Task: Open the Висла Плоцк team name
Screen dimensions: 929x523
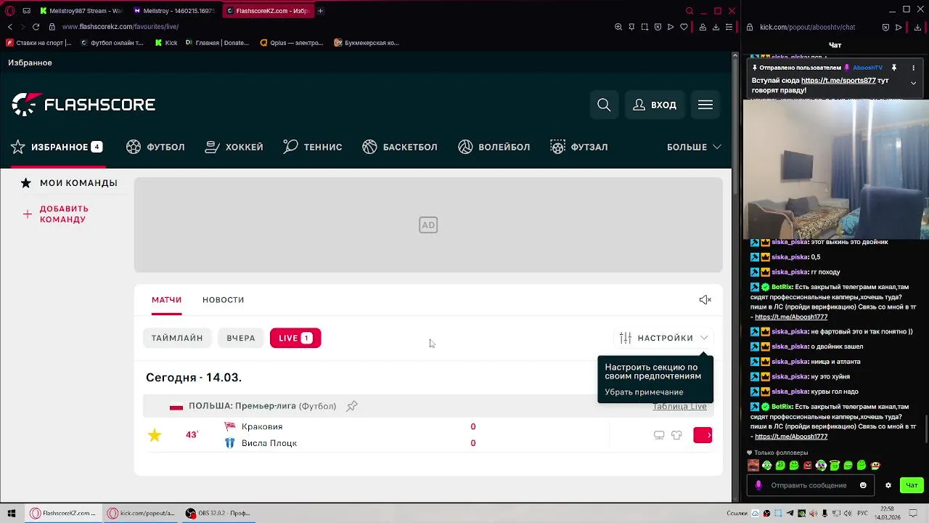Action: [269, 443]
